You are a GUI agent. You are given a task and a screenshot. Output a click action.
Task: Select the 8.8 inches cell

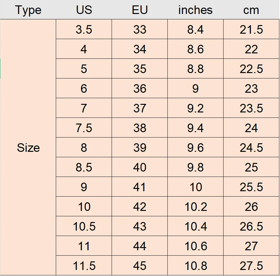(x=195, y=69)
